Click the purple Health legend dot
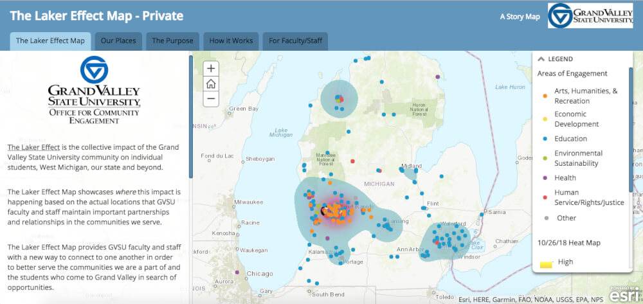643x304 pixels. (x=545, y=177)
